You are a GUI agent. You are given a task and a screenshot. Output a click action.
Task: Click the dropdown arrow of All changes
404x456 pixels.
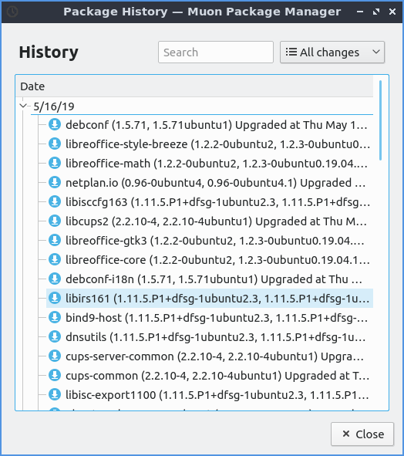376,52
